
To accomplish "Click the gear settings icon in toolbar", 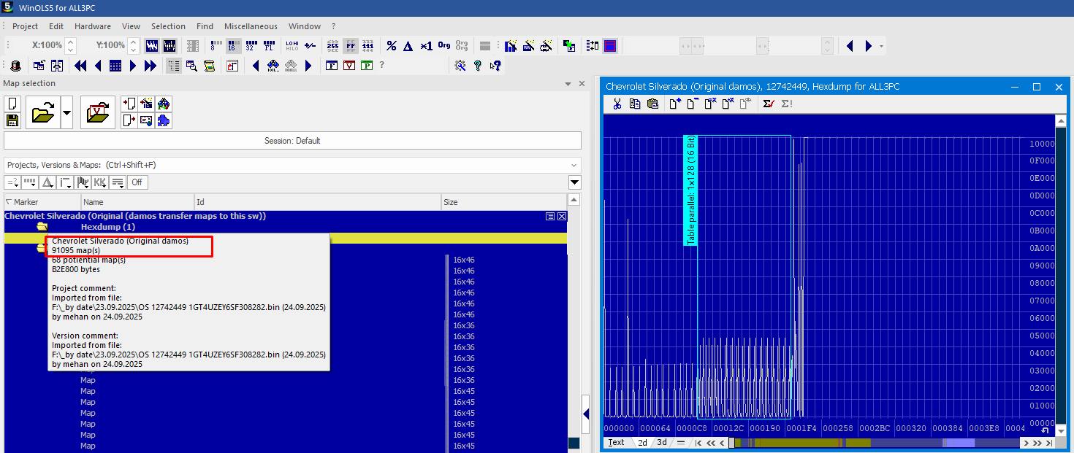I will pyautogui.click(x=460, y=66).
